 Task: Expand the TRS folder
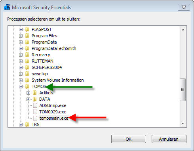click(x=21, y=124)
